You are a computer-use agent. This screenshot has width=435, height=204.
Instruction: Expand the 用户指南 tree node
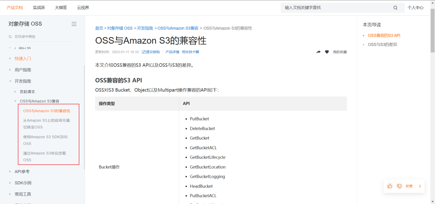[x=10, y=70]
